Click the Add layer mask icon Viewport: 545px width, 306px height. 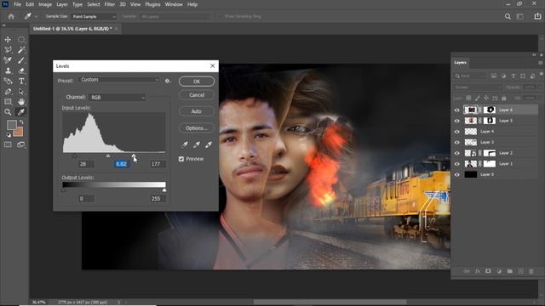[488, 271]
